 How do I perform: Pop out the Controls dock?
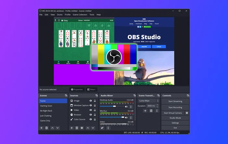pyautogui.click(x=188, y=96)
